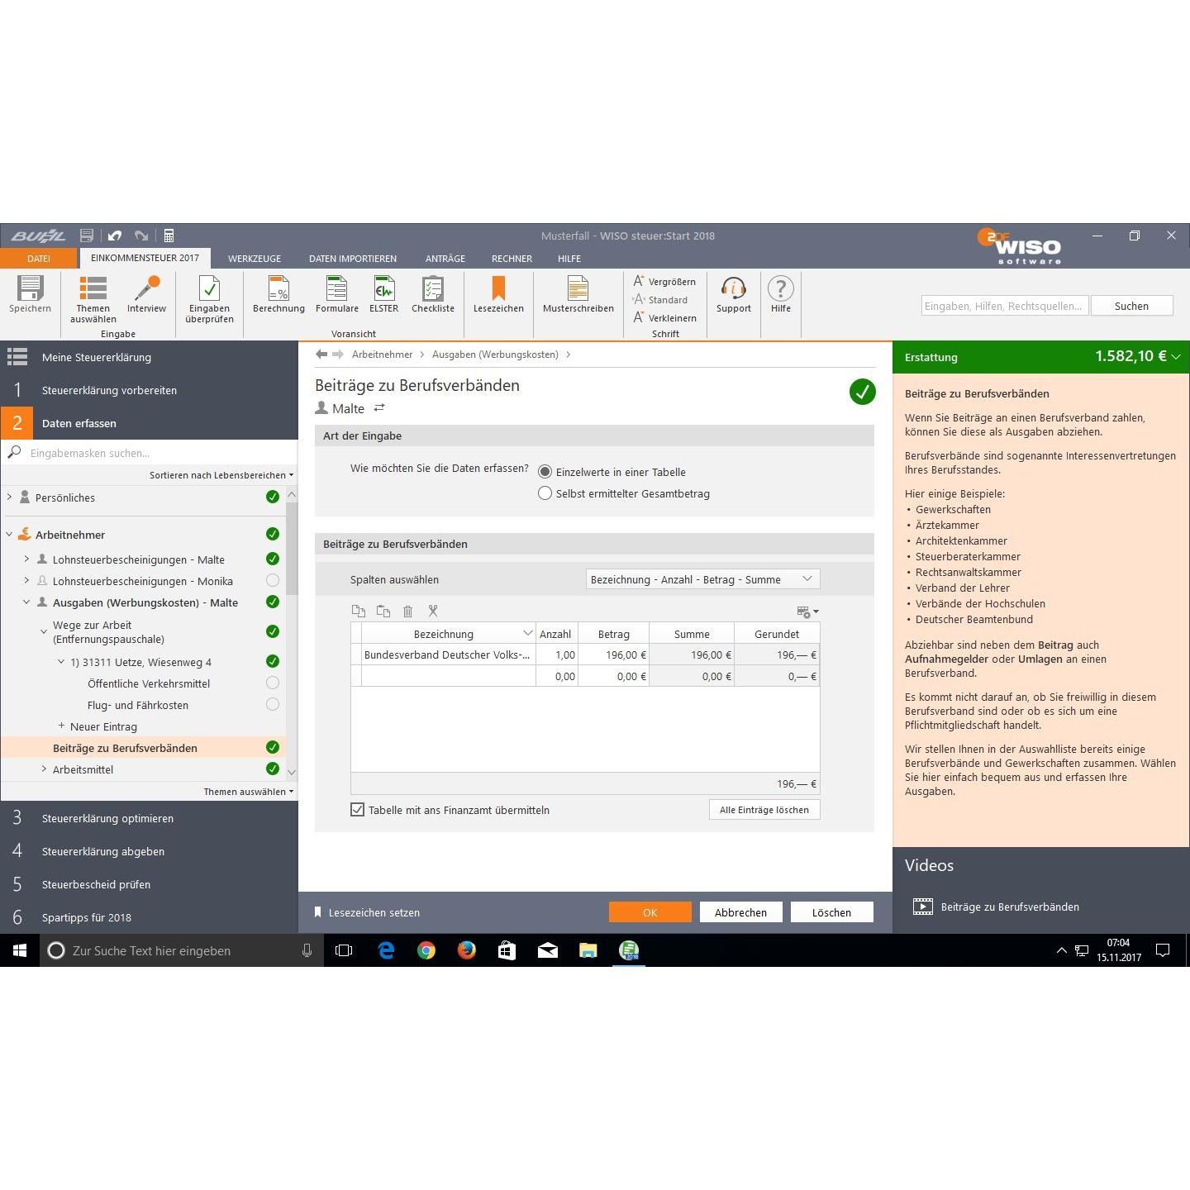Collapse Ausgaben (Werbungskosten) - Malte node
Viewport: 1190px width, 1190px height.
pos(26,602)
